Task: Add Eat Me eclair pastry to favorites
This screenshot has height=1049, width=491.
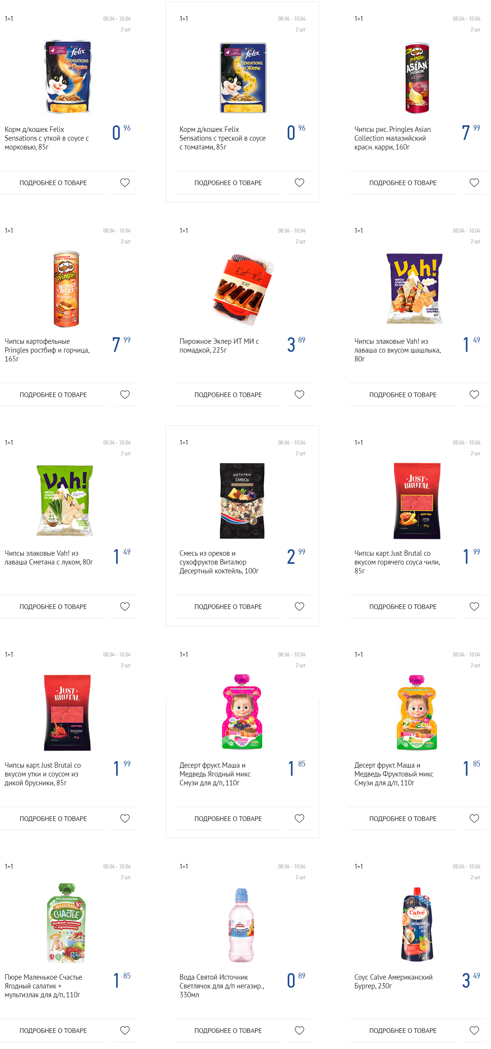Action: click(299, 394)
